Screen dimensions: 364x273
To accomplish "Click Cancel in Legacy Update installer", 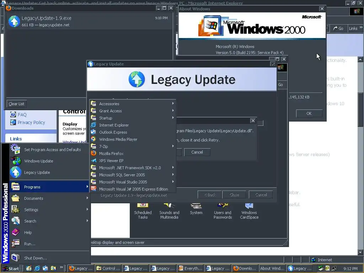I will click(261, 195).
